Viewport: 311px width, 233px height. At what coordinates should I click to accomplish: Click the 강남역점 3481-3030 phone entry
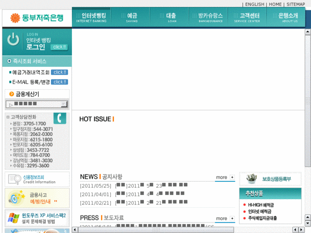pos(31,160)
